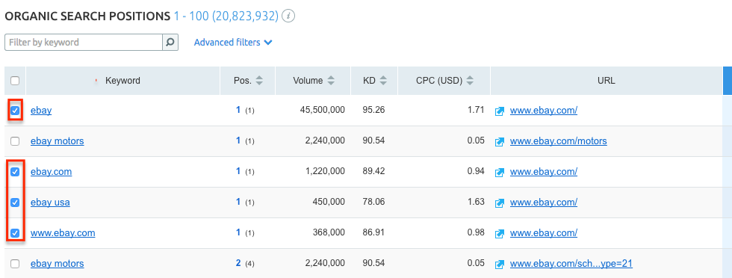
Task: Expand the Advanced filters dropdown
Action: tap(233, 42)
